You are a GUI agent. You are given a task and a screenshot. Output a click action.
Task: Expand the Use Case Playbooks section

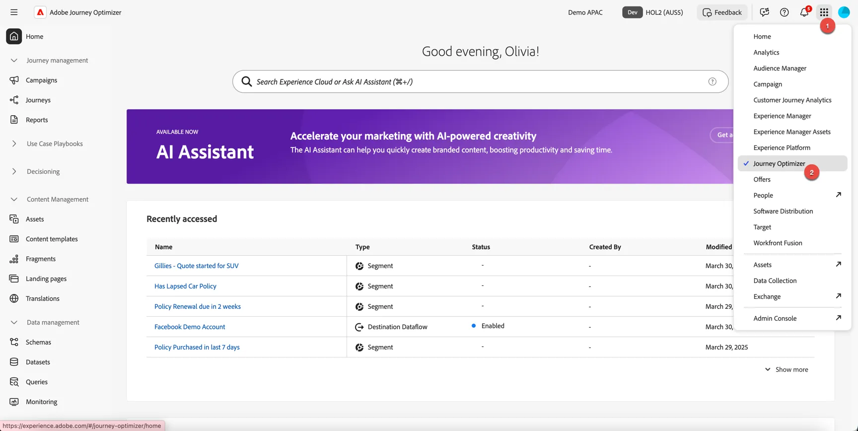coord(14,144)
